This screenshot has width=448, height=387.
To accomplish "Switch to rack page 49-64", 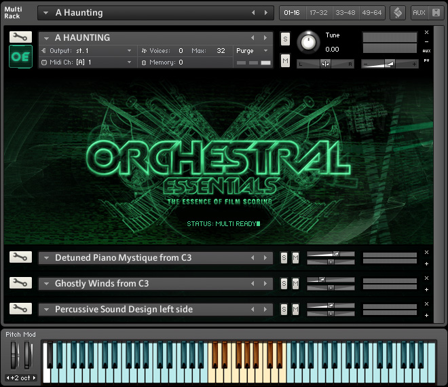I will click(x=372, y=13).
